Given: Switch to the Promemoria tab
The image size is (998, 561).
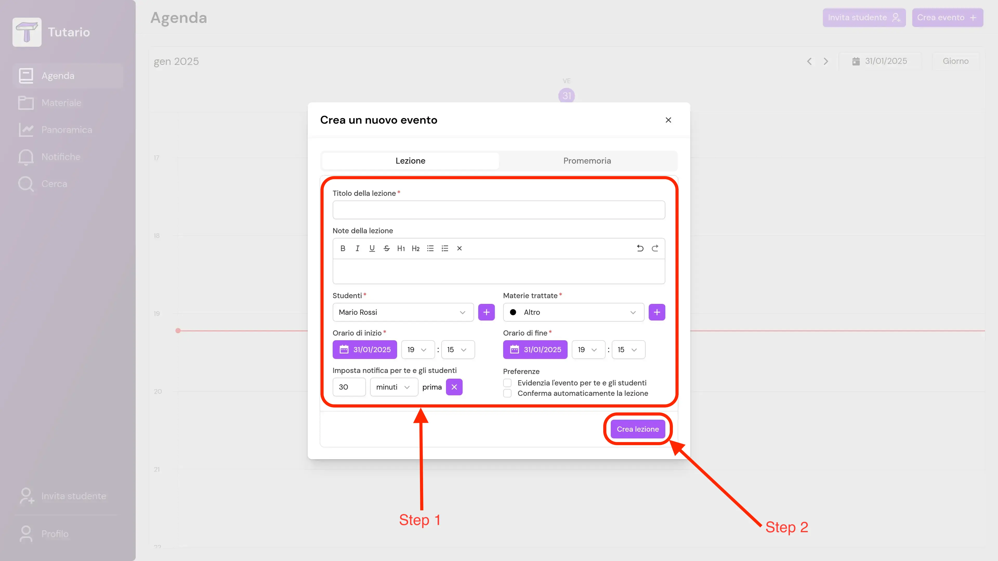Looking at the screenshot, I should (x=587, y=161).
